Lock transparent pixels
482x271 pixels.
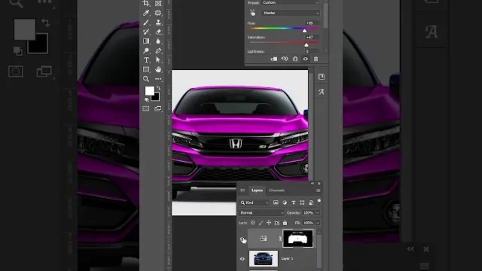253,223
